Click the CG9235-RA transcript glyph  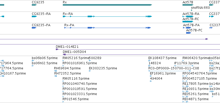pyautogui.click(x=34, y=16)
